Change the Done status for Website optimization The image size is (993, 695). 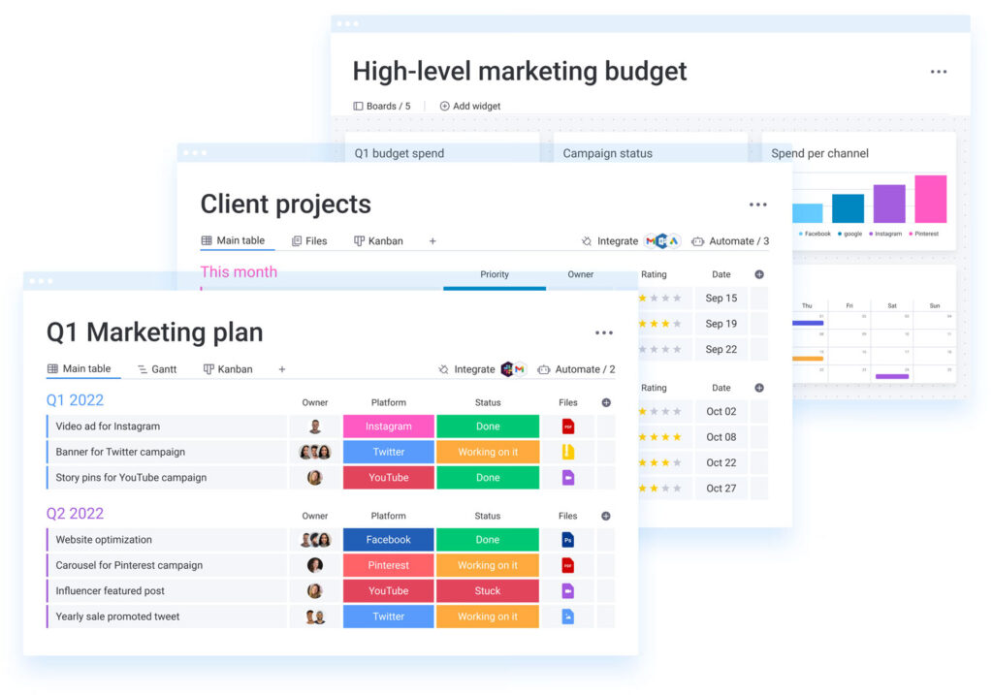click(489, 540)
